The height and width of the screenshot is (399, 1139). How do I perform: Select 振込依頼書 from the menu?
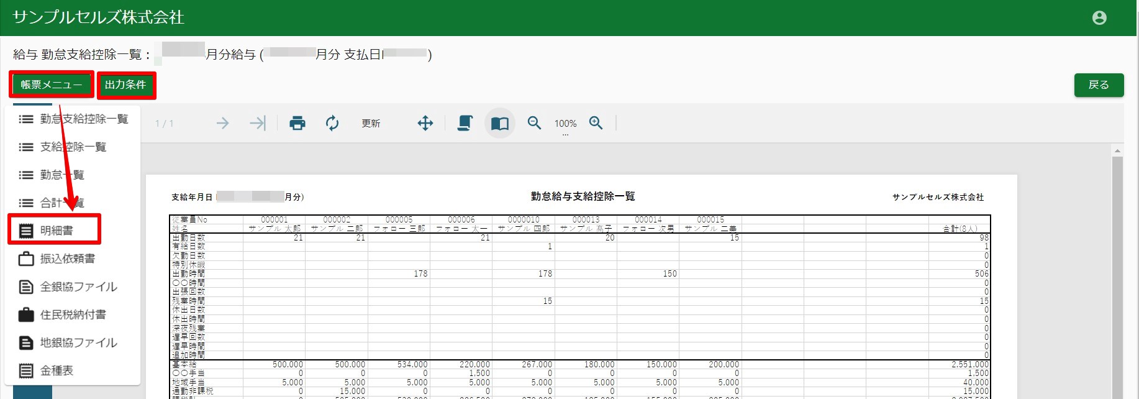pos(73,259)
